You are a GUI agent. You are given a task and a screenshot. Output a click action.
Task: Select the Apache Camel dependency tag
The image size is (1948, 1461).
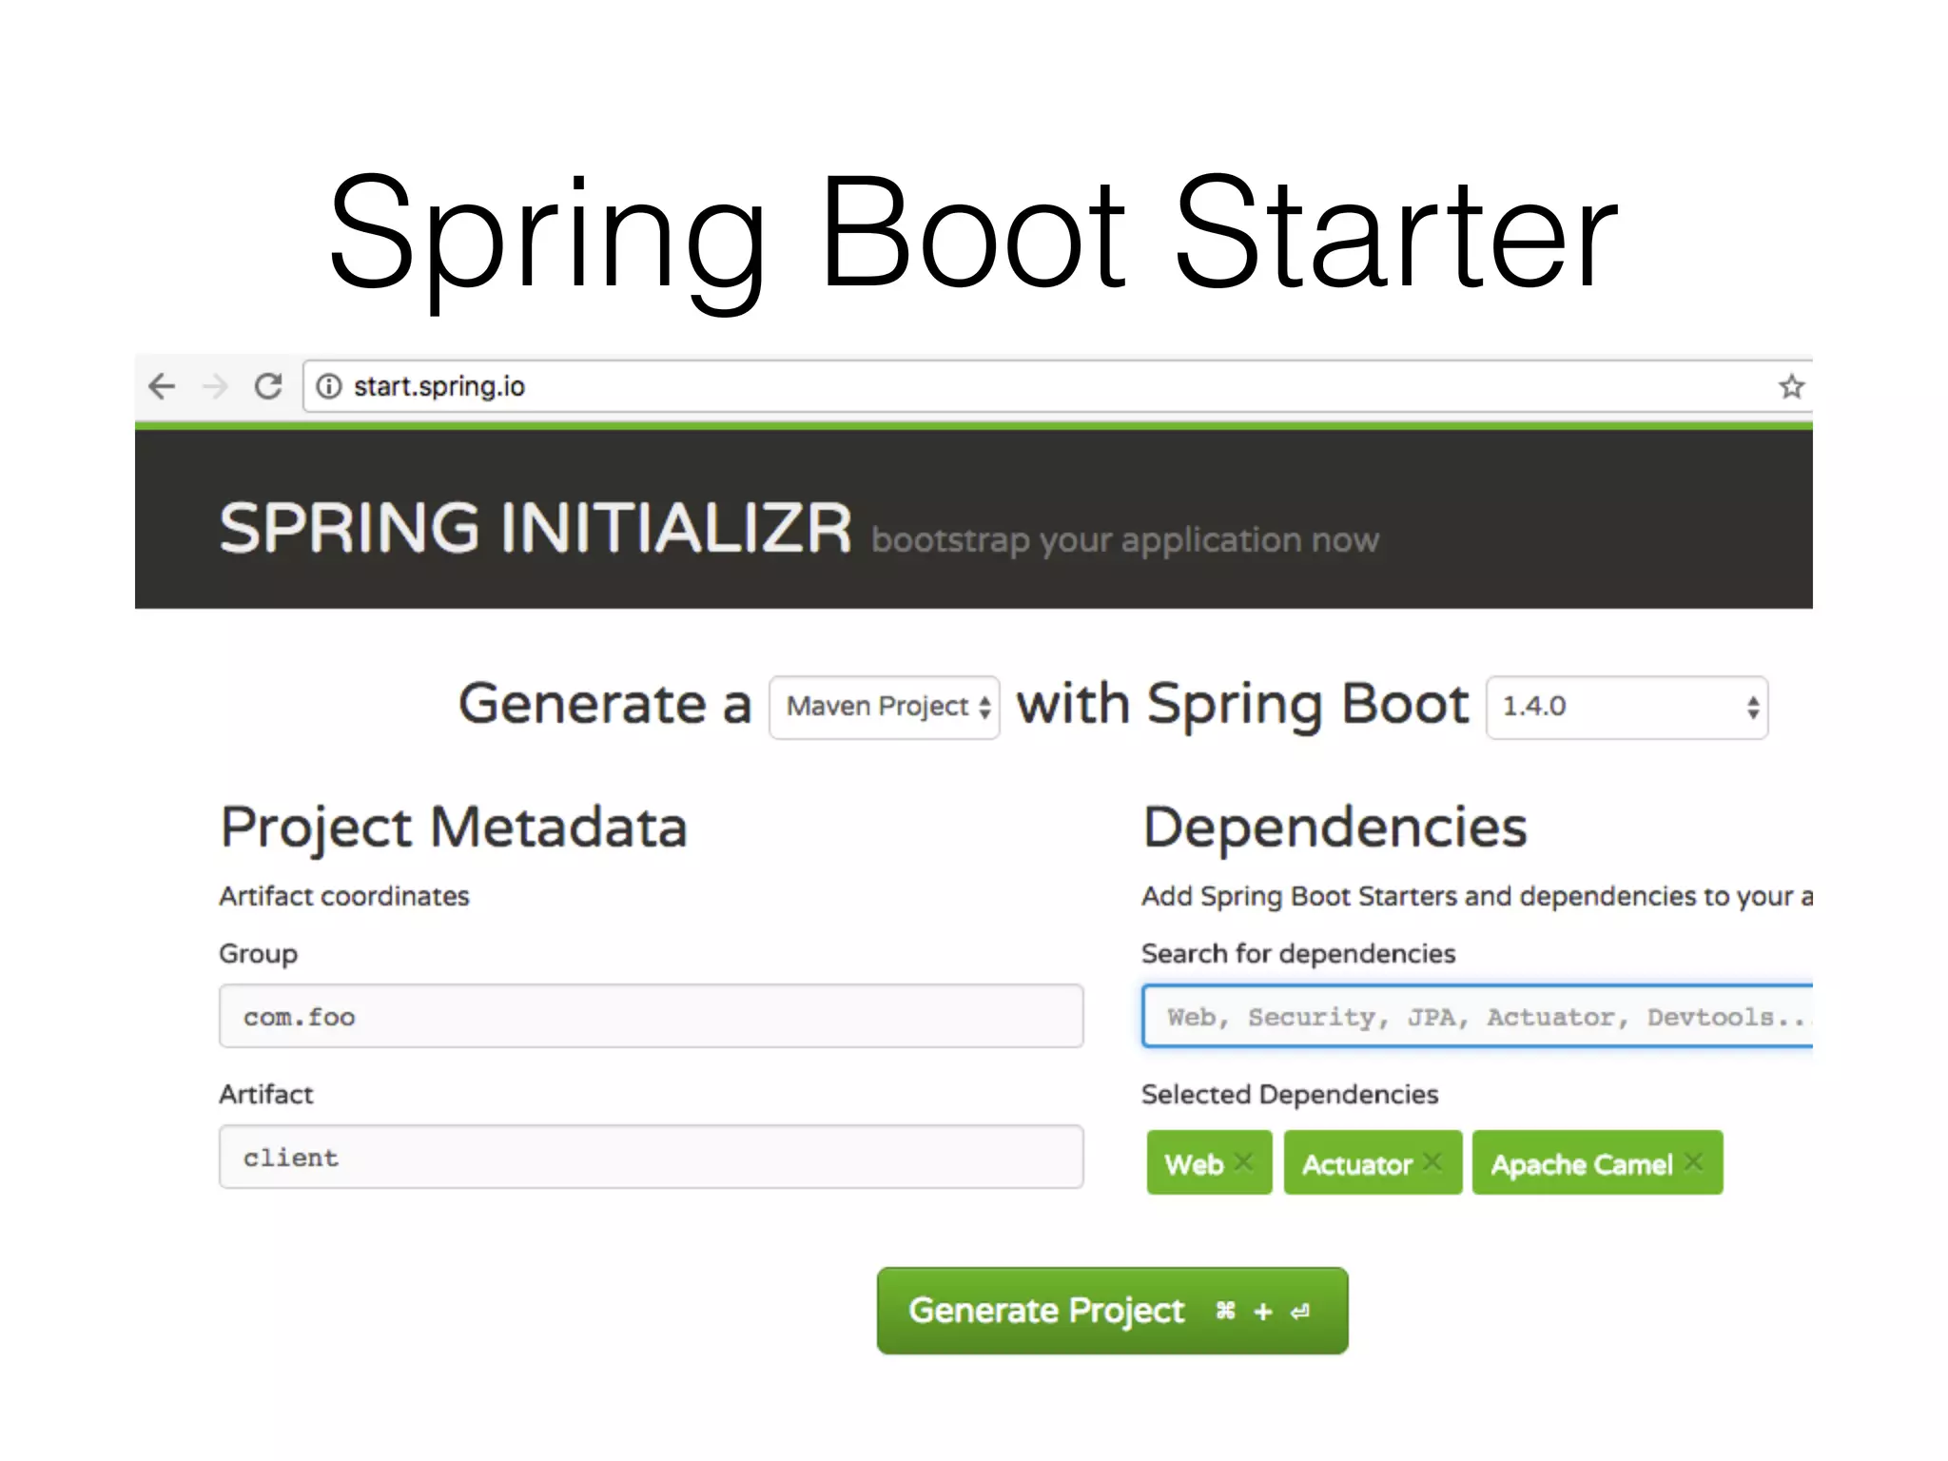(1581, 1164)
